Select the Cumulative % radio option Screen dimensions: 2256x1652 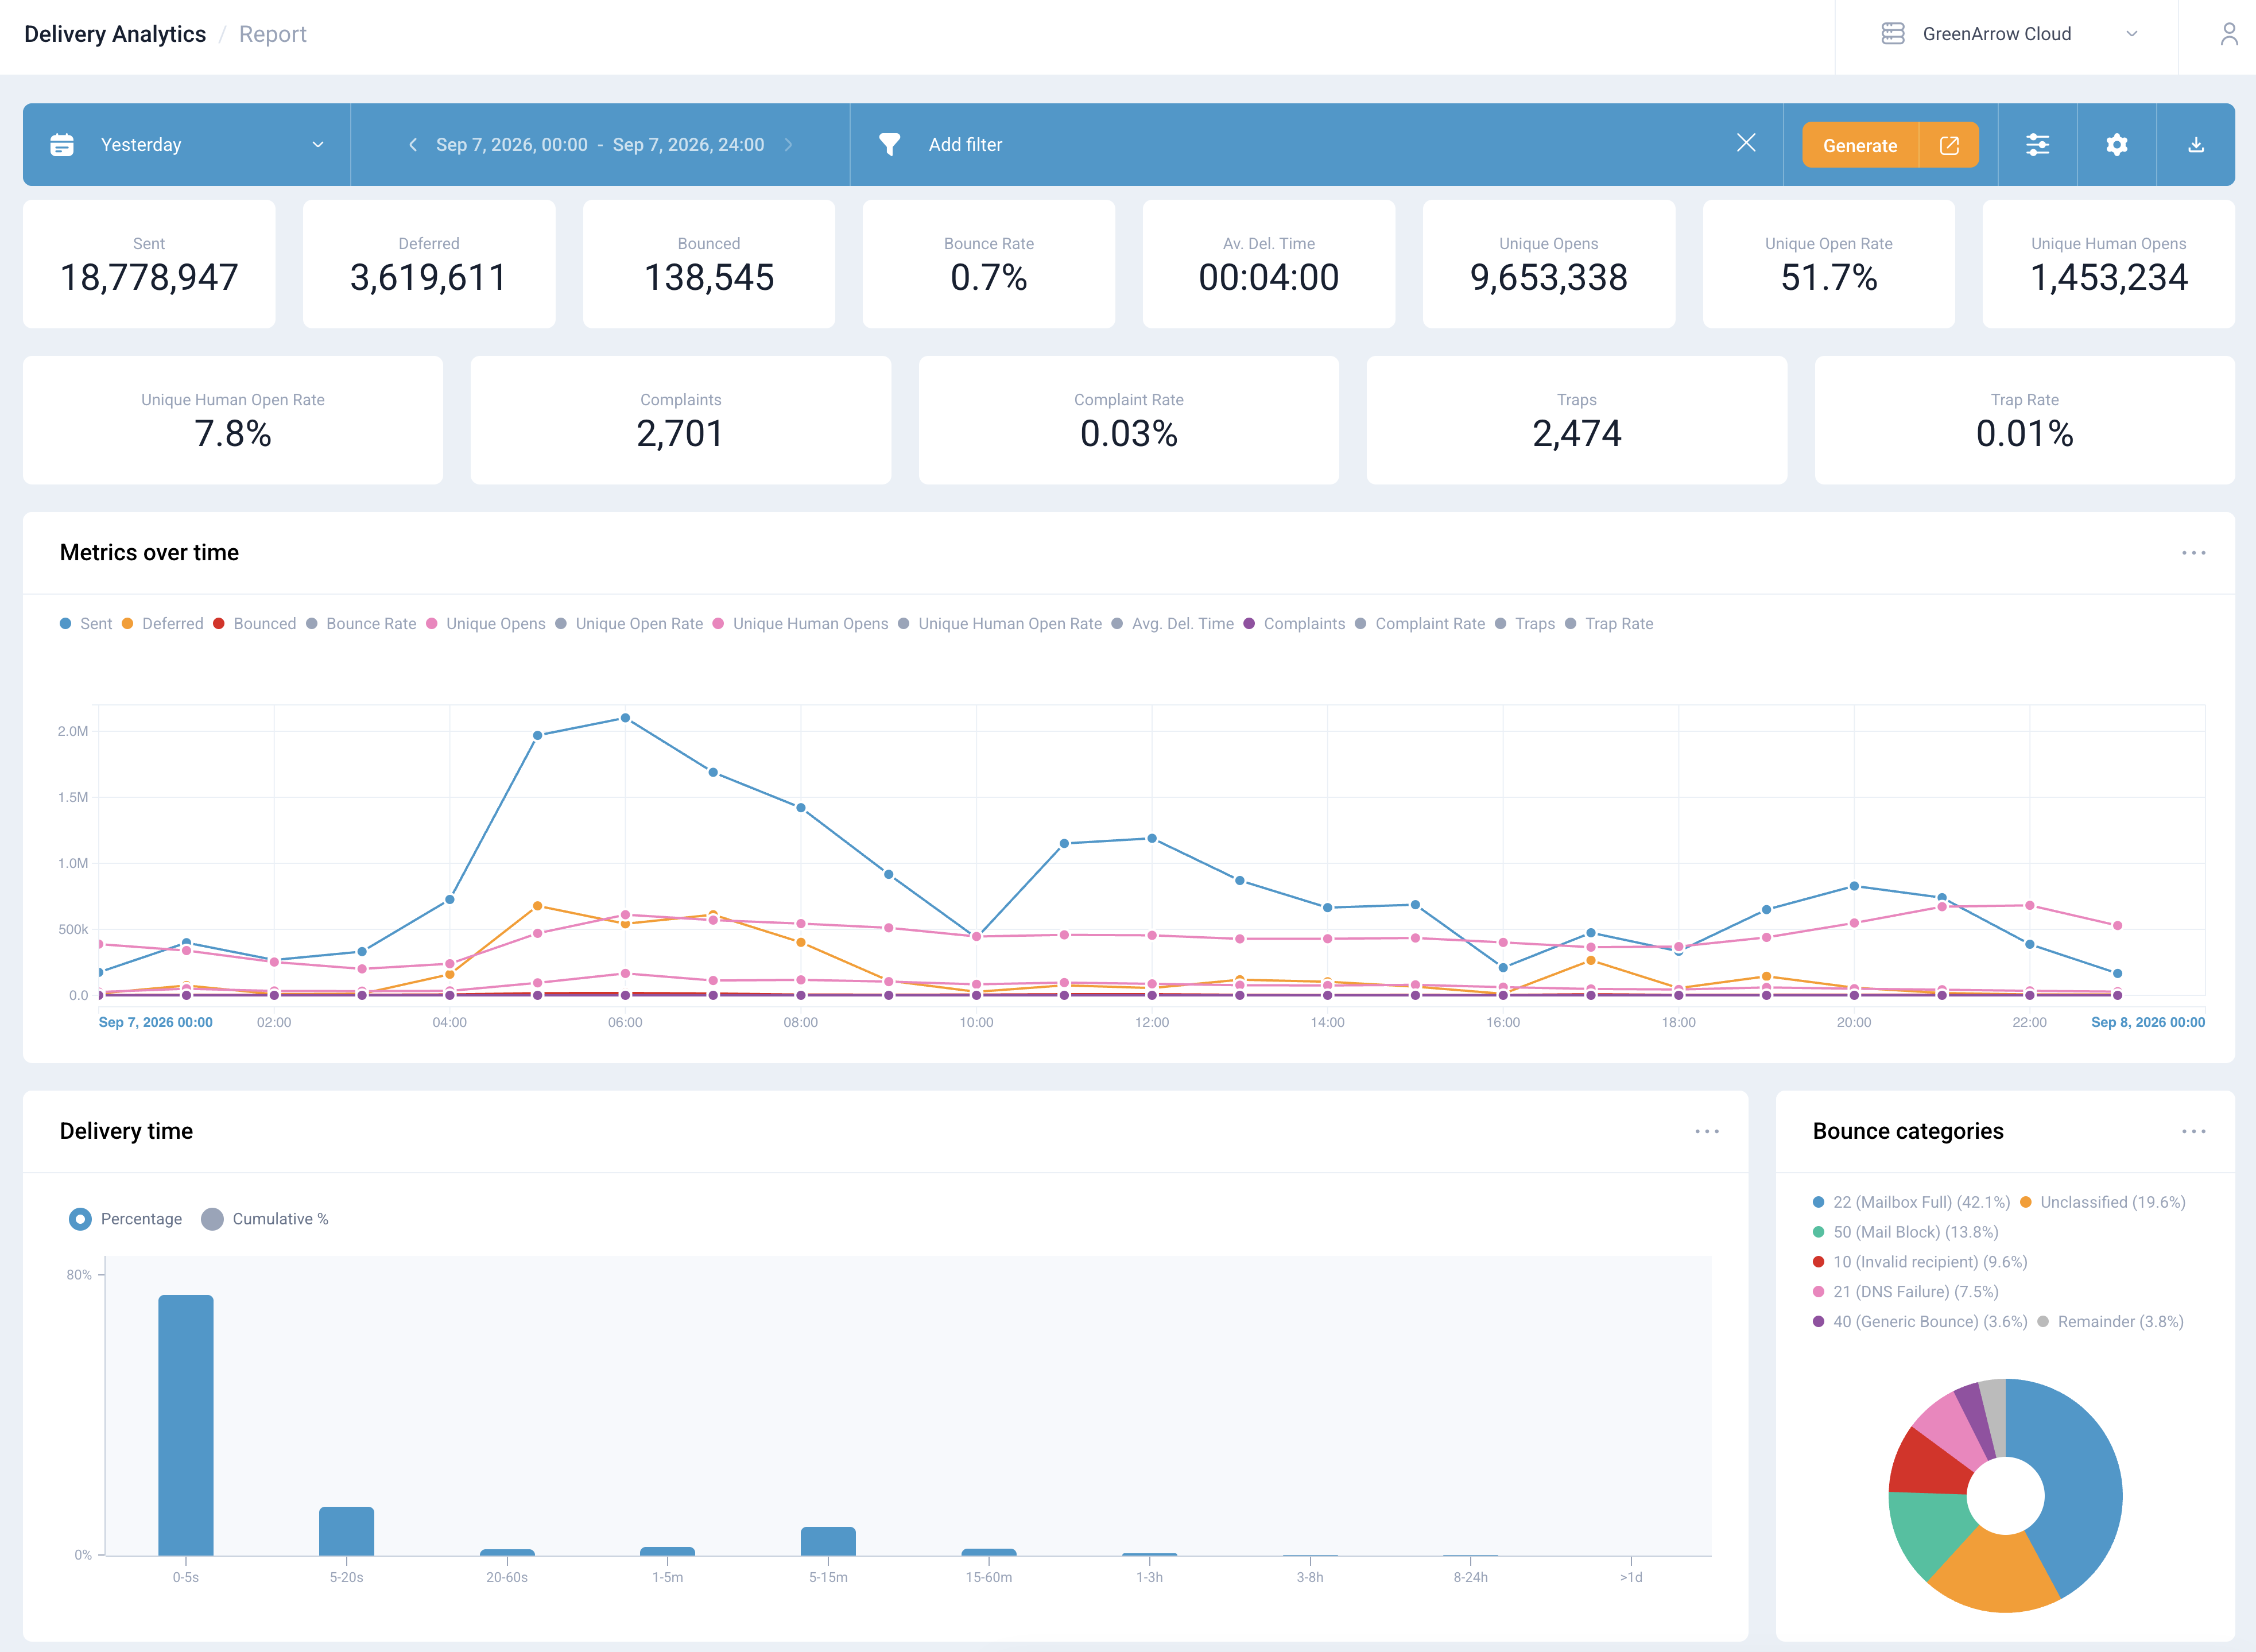click(x=265, y=1219)
